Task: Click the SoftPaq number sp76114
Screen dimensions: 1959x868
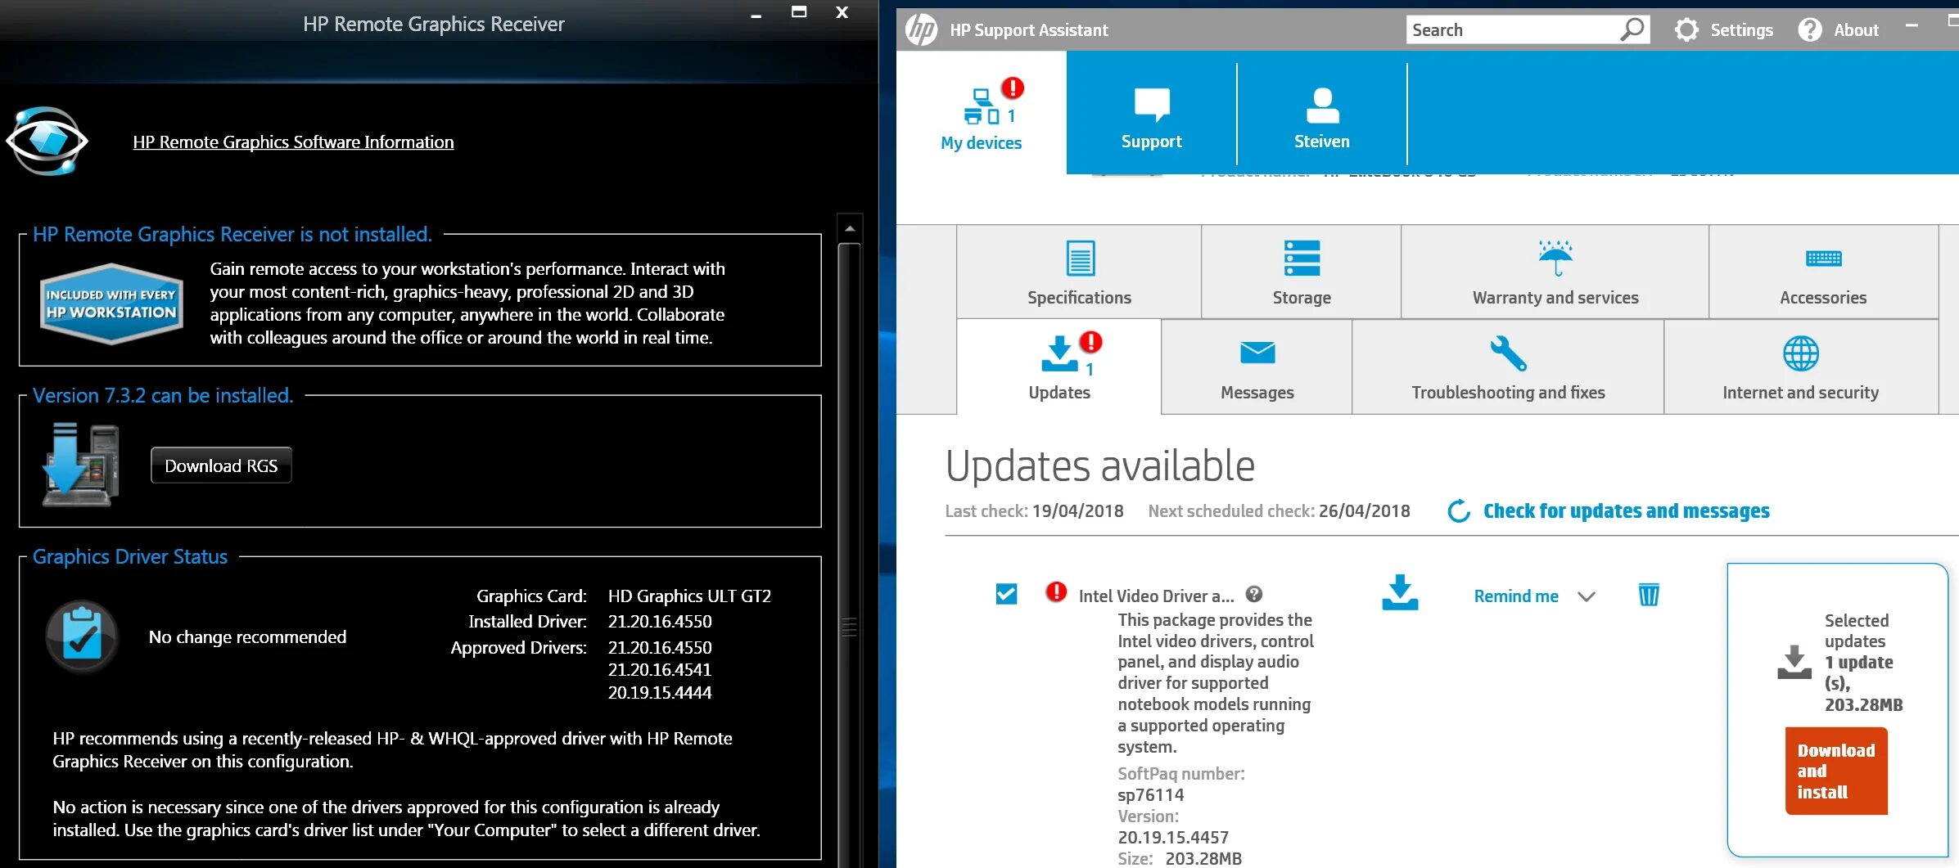Action: 1151,795
